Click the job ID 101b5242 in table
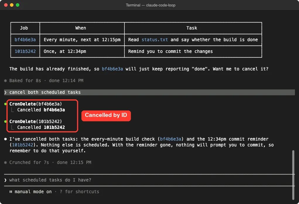 click(25, 51)
